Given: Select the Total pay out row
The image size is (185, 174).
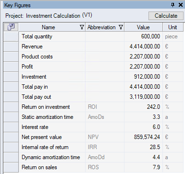Looking at the screenshot, I should pos(93,97).
